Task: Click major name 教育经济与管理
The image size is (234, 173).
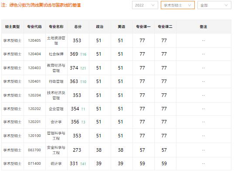Action: [x=56, y=68]
